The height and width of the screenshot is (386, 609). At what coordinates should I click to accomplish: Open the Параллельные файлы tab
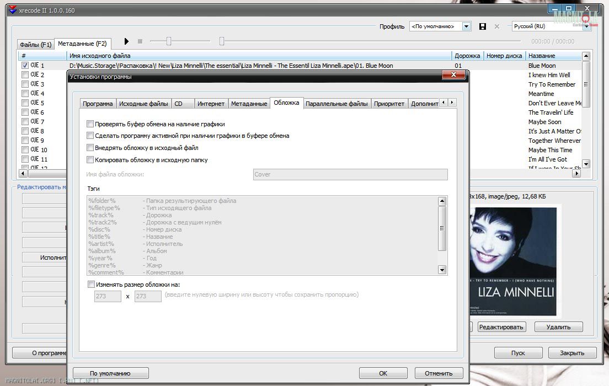tap(336, 104)
